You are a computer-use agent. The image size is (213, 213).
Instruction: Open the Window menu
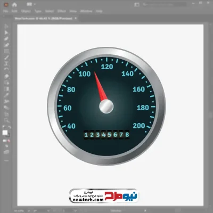pyautogui.click(x=86, y=11)
